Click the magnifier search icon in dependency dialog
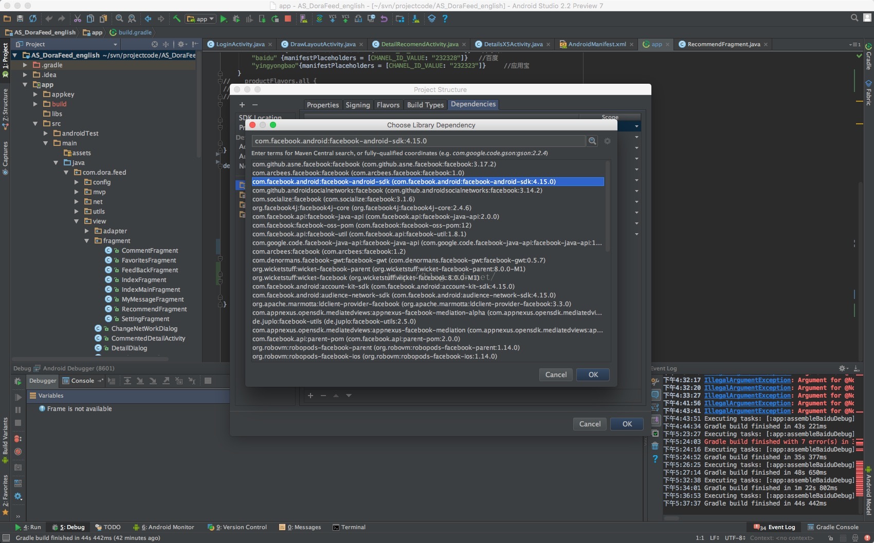Image resolution: width=874 pixels, height=543 pixels. click(x=592, y=141)
